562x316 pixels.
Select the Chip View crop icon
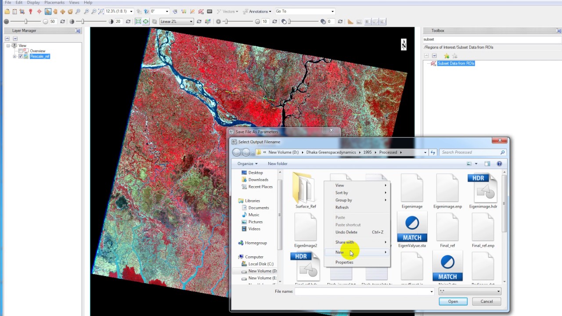tap(22, 11)
